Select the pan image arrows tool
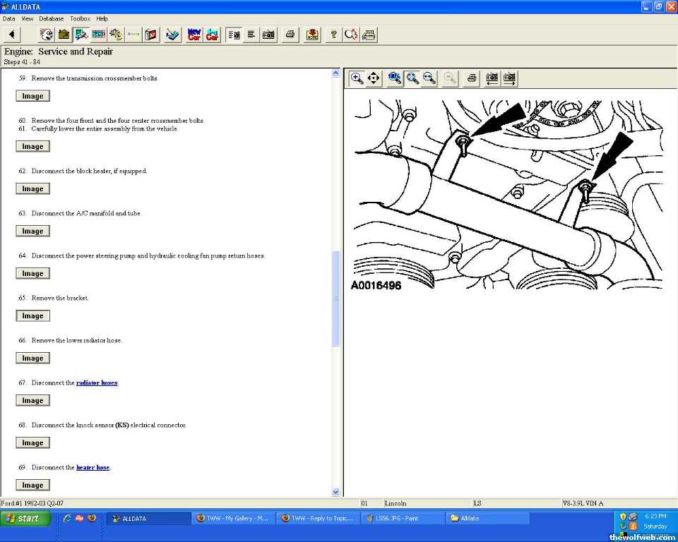 click(374, 78)
